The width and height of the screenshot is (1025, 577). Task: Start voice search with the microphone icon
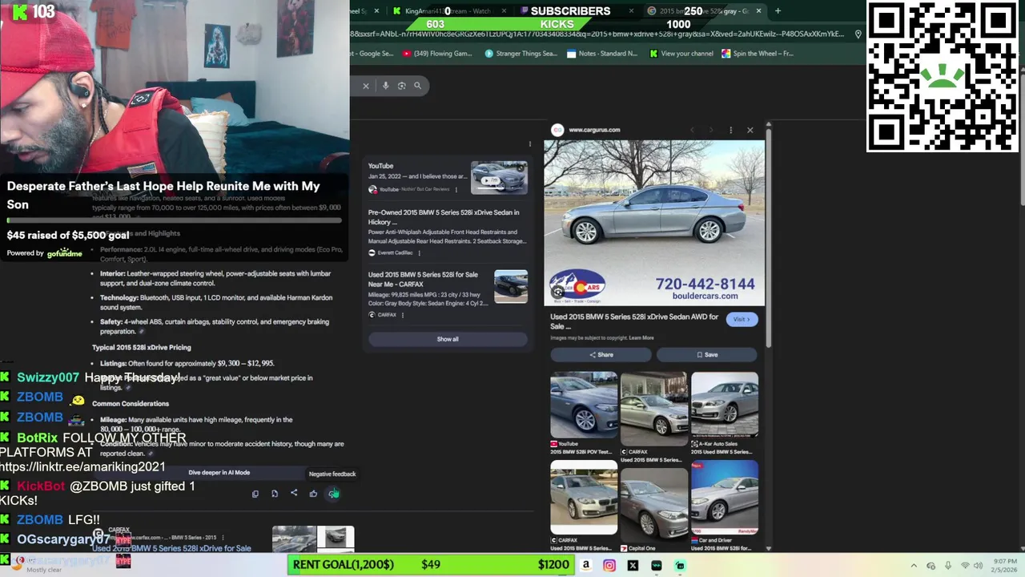(385, 86)
